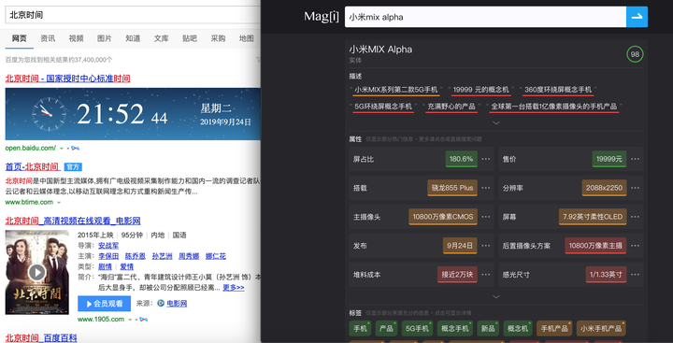Screen dimensions: 673x343
Task: Click the green 98 score circle
Action: tap(635, 54)
